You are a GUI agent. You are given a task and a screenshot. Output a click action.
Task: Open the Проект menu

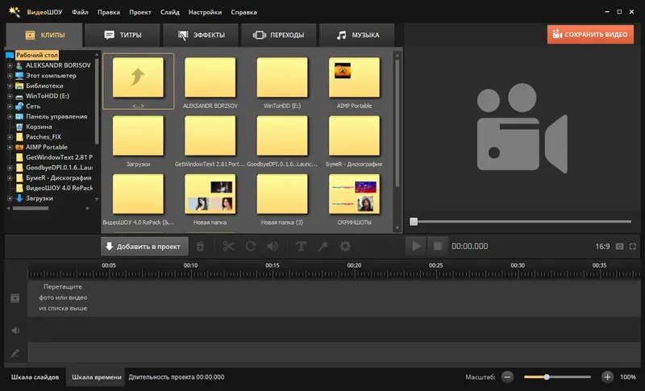click(140, 12)
